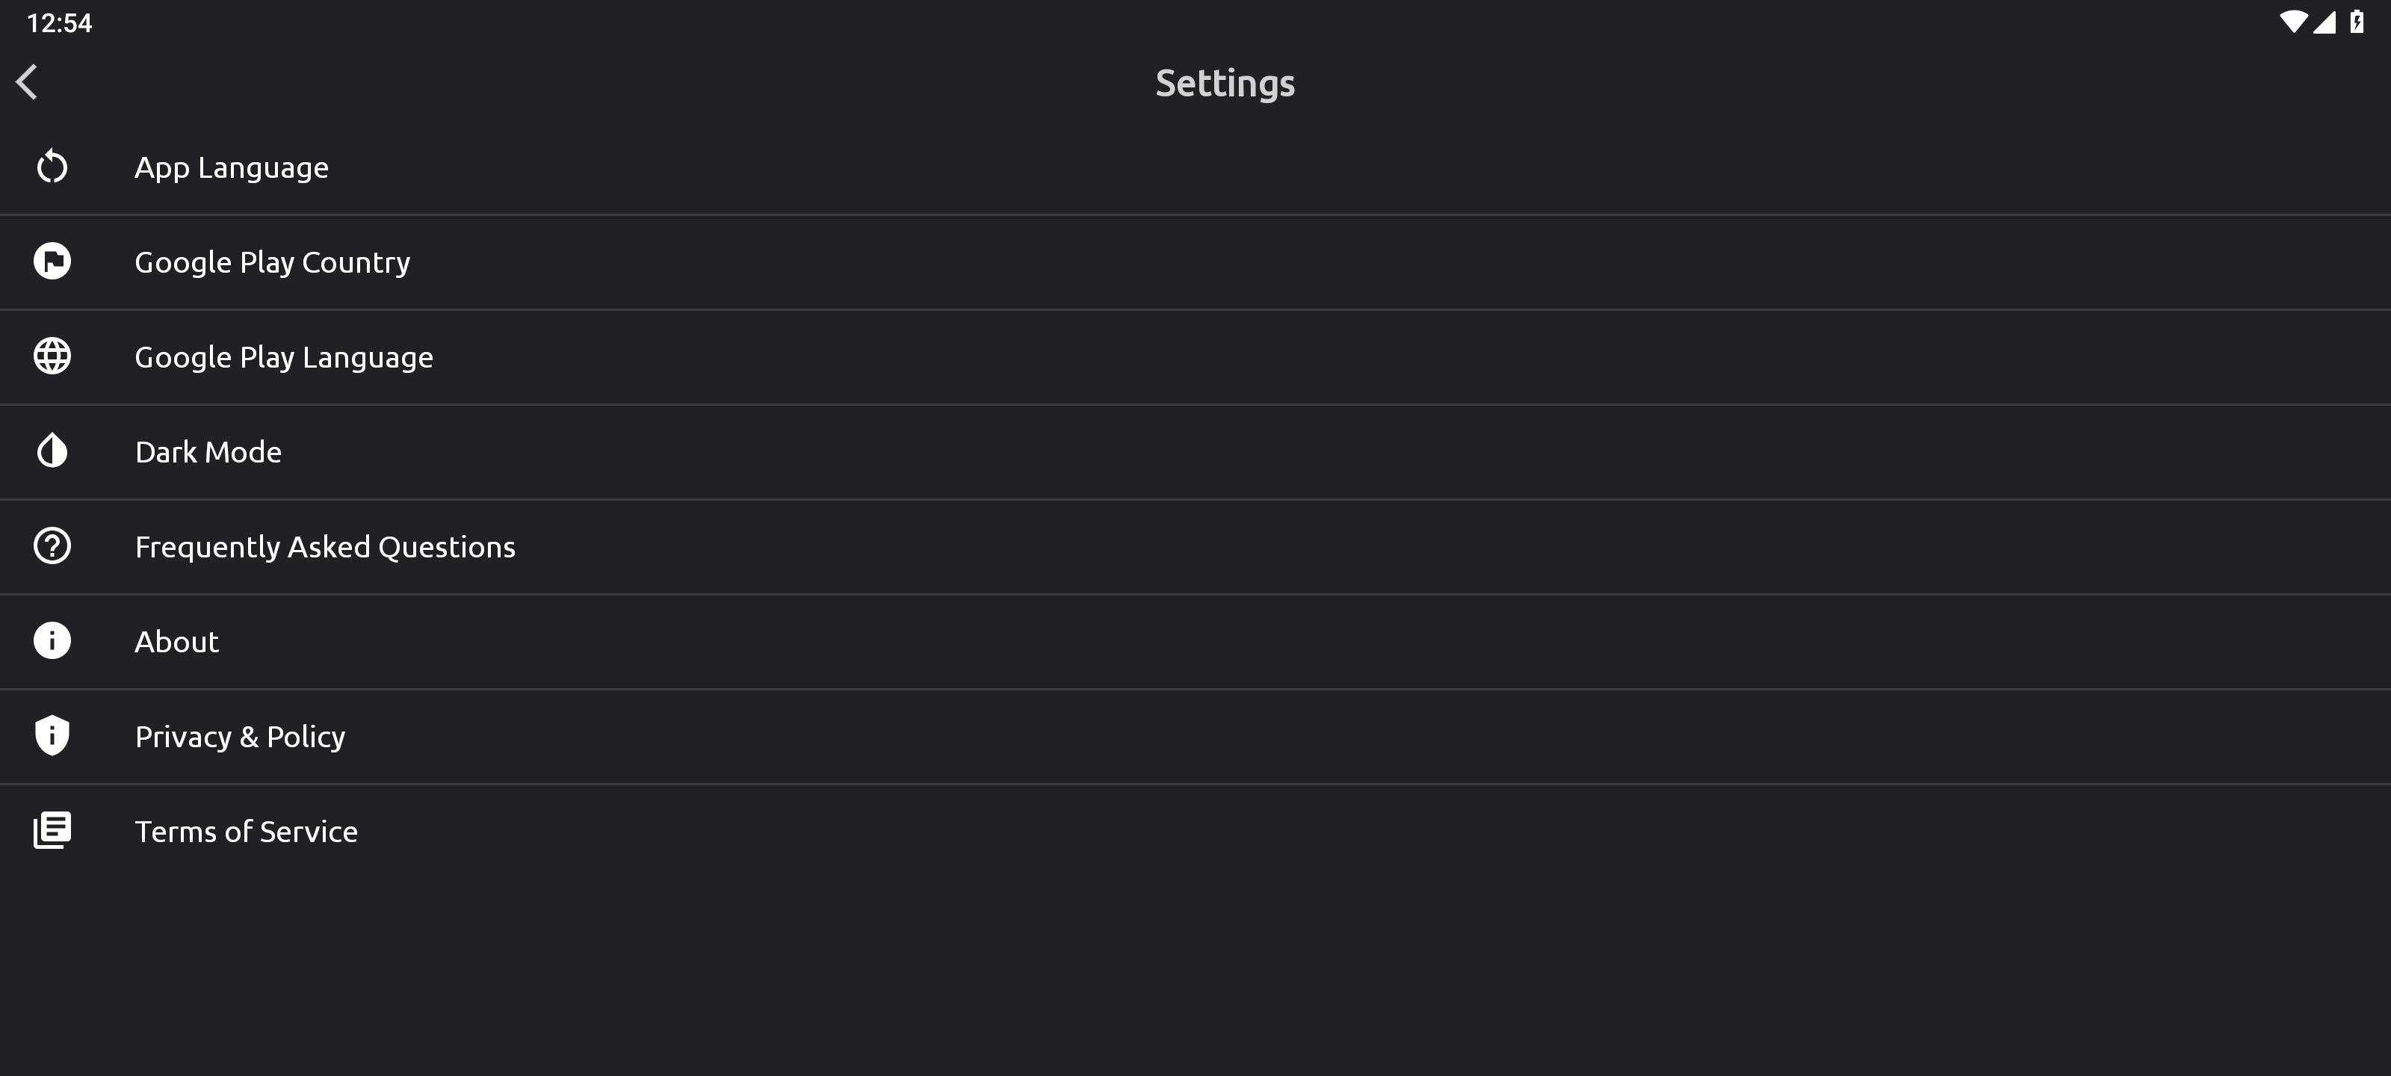Click the Google Play Country flag icon
2391x1076 pixels.
pyautogui.click(x=52, y=261)
